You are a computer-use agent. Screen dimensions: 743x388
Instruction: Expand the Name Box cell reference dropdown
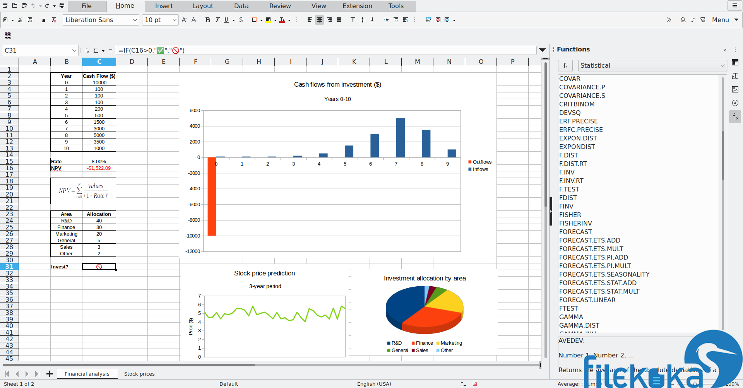coord(74,50)
